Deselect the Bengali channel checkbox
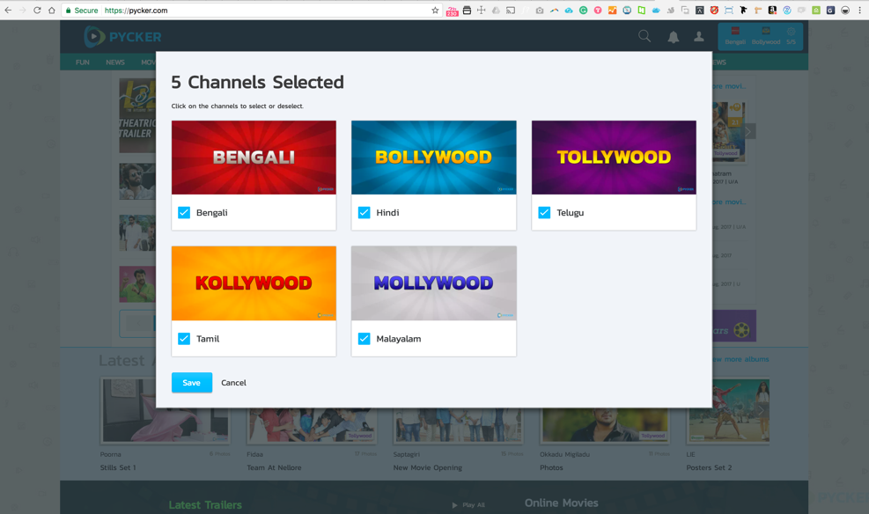Image resolution: width=869 pixels, height=514 pixels. [184, 213]
